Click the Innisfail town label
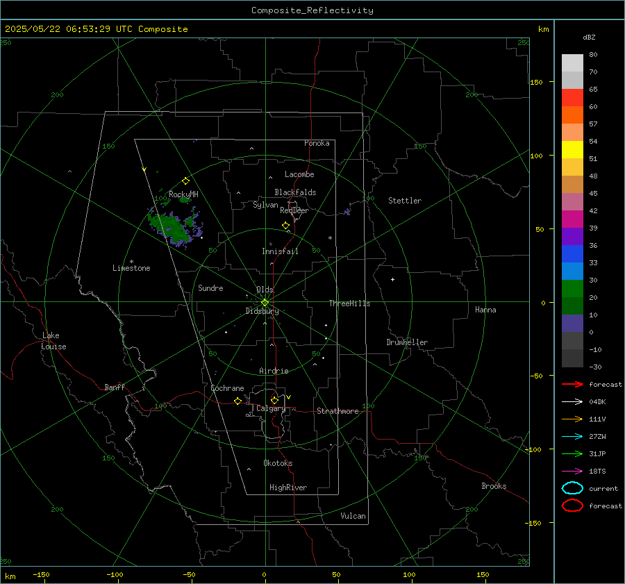625x584 pixels. point(280,251)
